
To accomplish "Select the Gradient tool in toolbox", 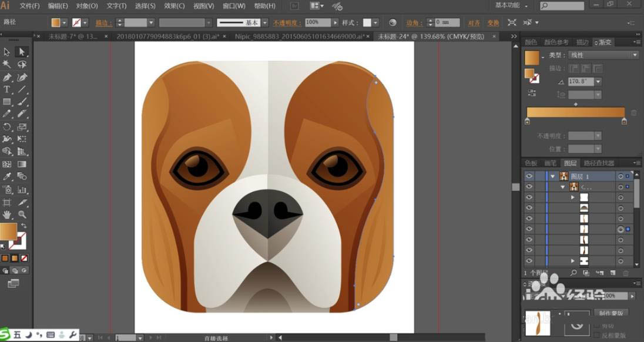I will click(x=22, y=164).
